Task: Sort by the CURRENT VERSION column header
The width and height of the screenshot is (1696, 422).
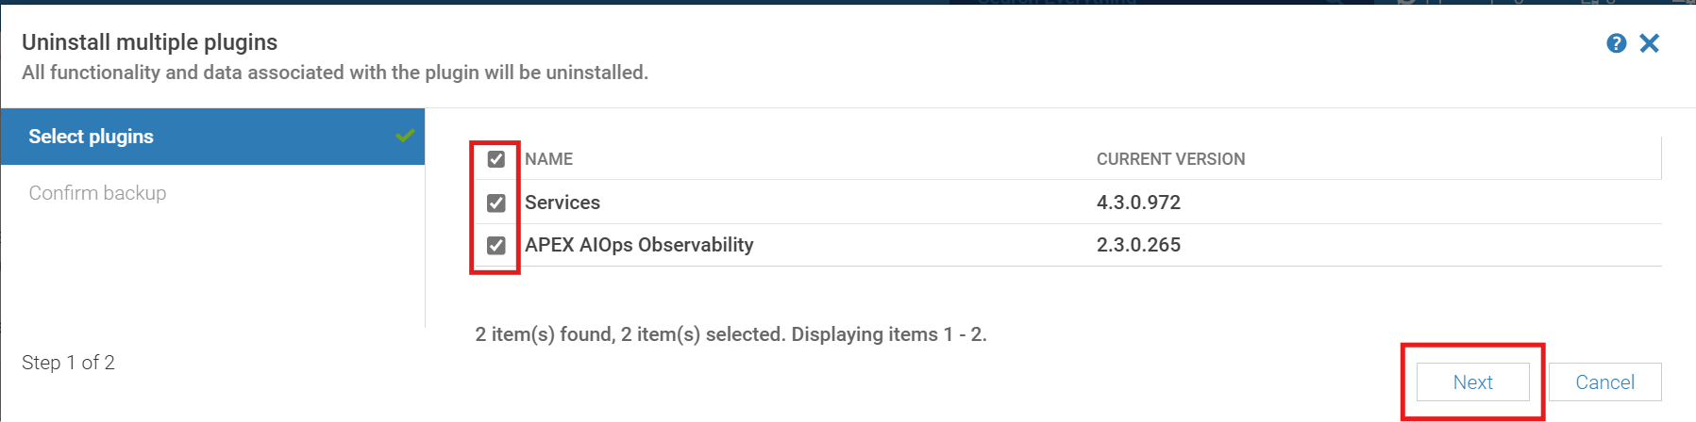Action: click(x=1170, y=159)
